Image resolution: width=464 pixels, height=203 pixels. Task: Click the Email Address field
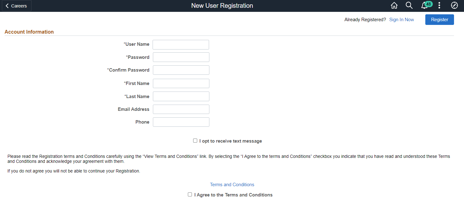pyautogui.click(x=181, y=109)
